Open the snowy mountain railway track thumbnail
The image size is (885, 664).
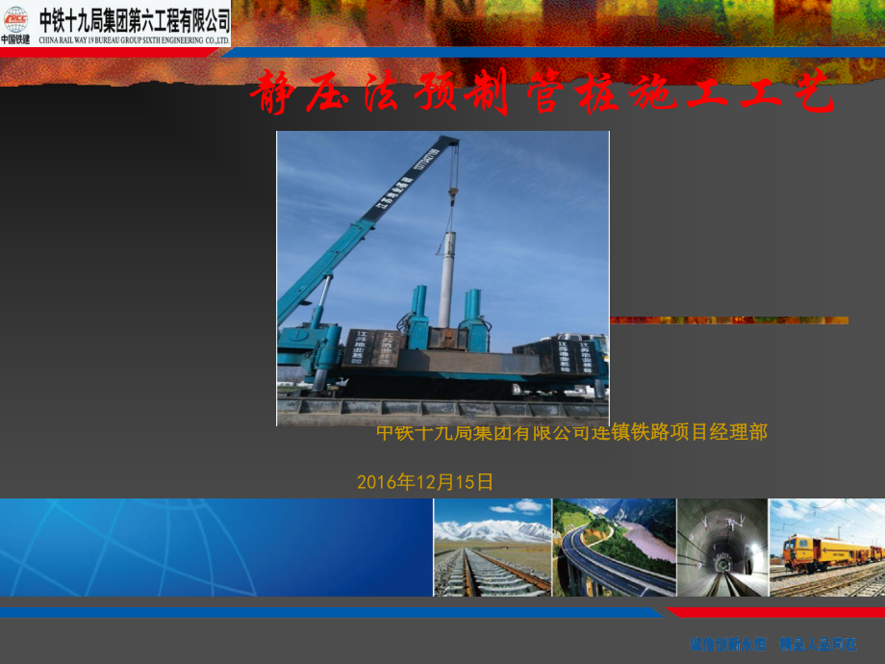(x=493, y=548)
